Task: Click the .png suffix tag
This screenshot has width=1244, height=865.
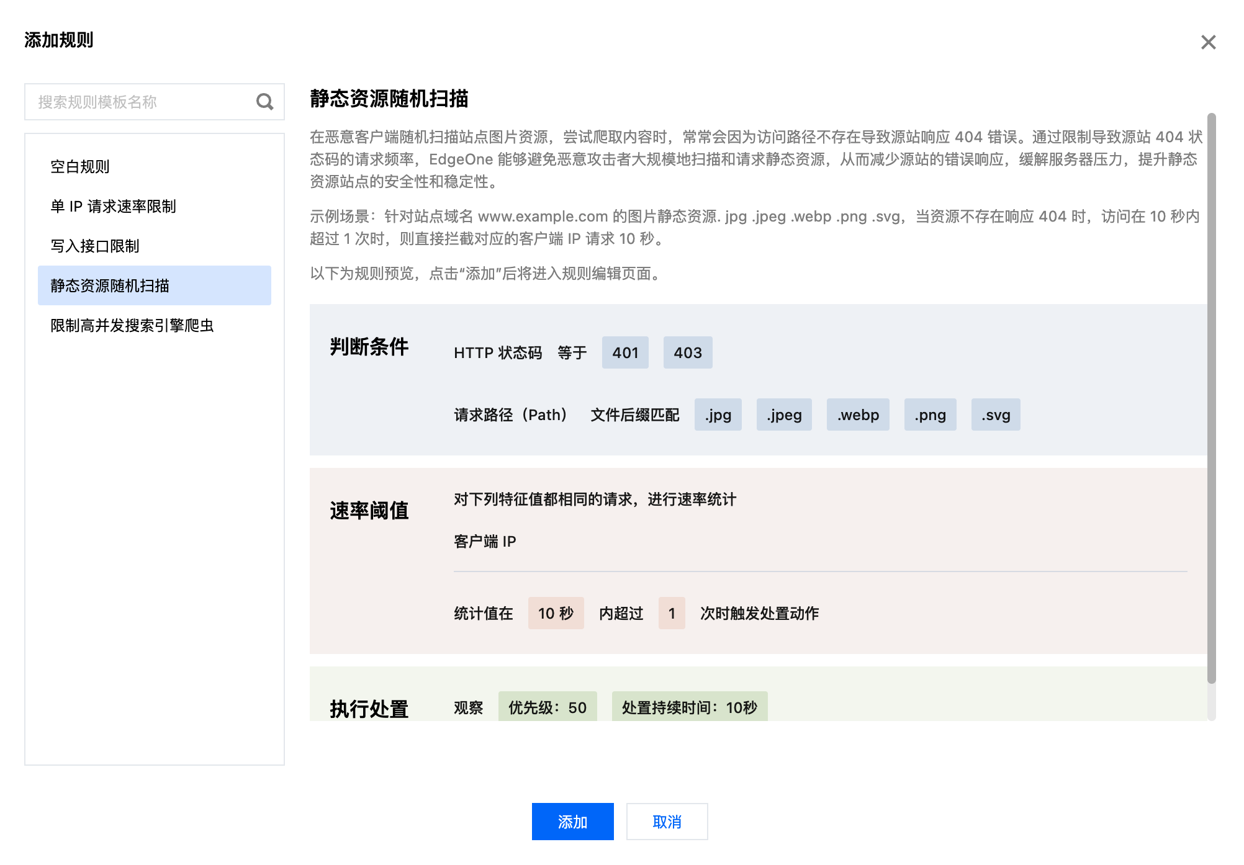Action: click(x=929, y=415)
